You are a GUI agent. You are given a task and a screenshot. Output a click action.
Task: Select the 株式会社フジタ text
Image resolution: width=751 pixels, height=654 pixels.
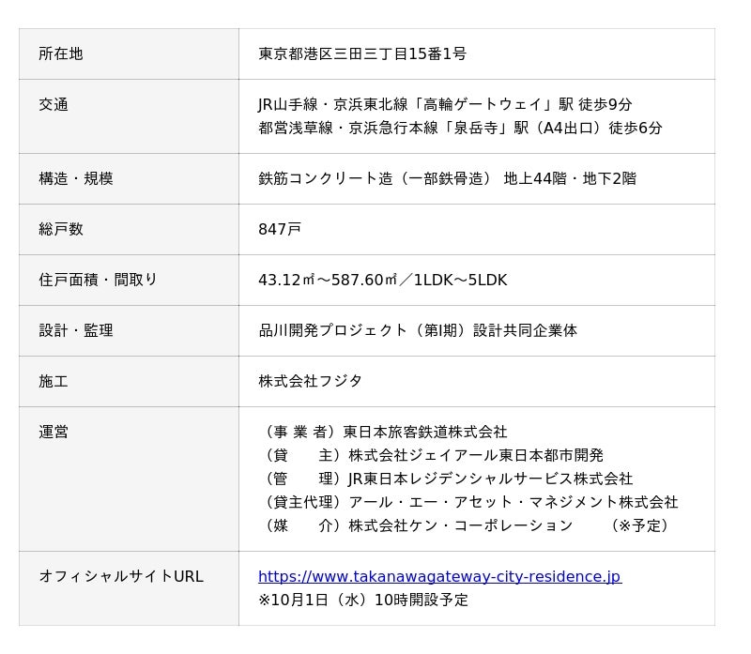310,381
